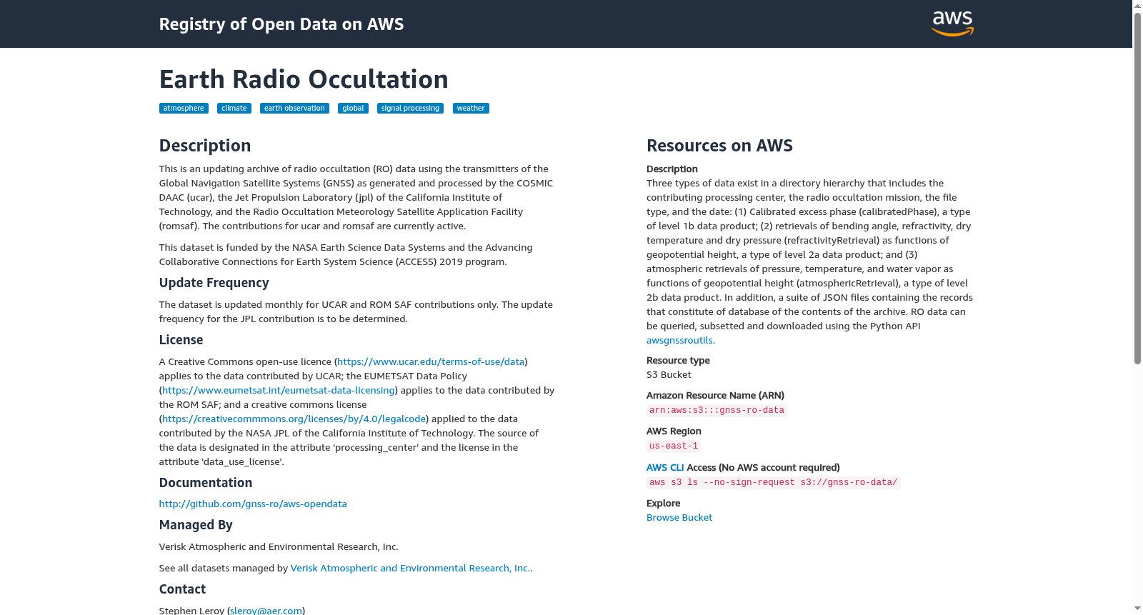Screen dimensions: 1143x615
Task: Select the atmosphere tag
Action: [184, 109]
